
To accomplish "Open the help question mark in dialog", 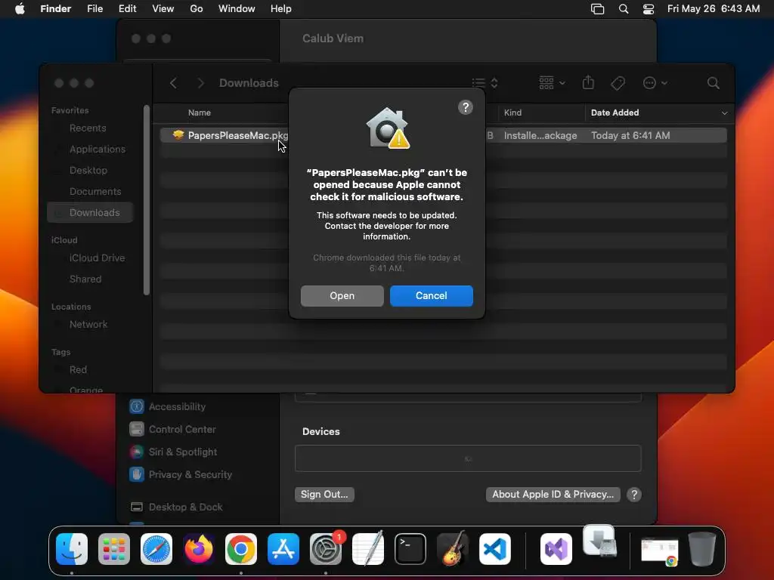I will [466, 107].
